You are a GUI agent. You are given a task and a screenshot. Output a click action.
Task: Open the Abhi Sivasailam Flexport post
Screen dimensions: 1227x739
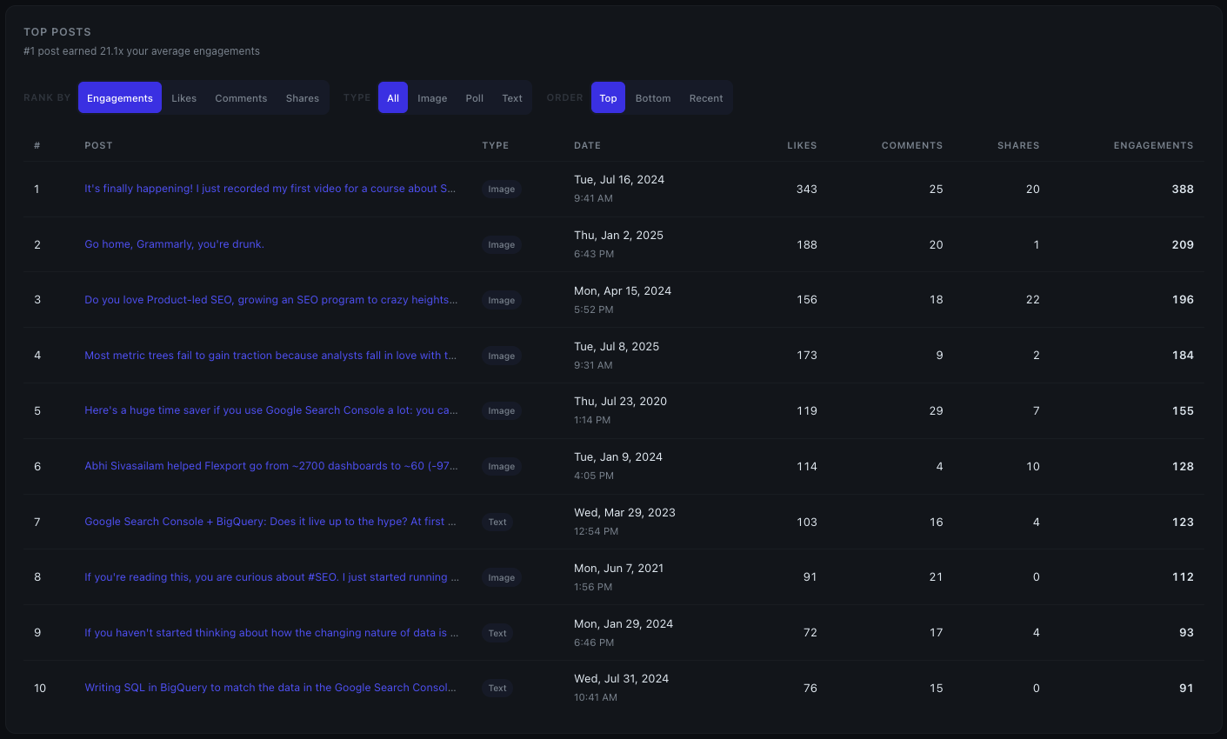[270, 466]
